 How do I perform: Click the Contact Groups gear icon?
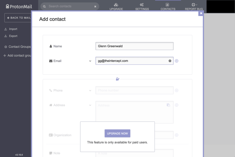[x=6, y=47]
